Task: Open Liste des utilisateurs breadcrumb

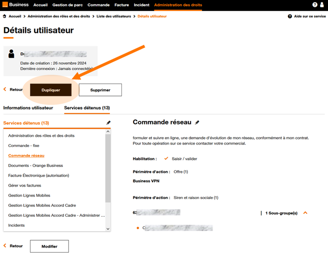Action: (x=114, y=16)
